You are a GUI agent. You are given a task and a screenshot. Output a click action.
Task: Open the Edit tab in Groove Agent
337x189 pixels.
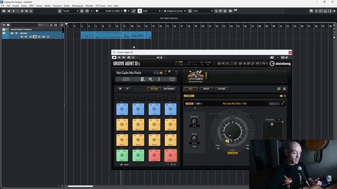point(191,89)
